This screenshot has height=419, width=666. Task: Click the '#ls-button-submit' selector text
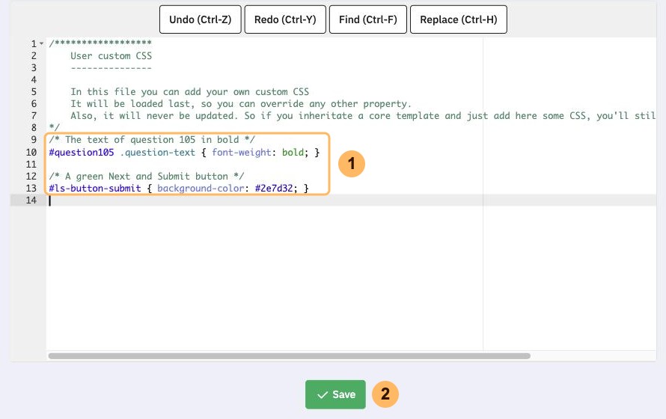click(95, 188)
